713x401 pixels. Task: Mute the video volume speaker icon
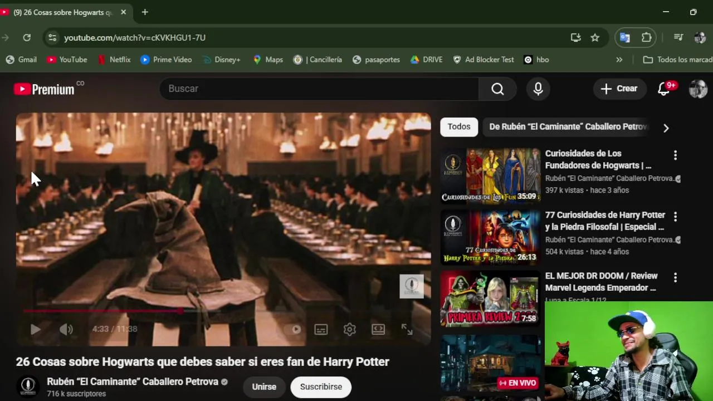click(x=66, y=329)
